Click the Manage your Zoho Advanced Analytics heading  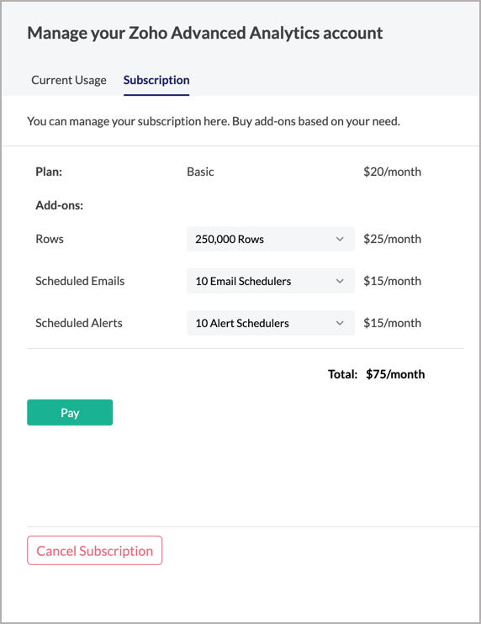tap(205, 33)
